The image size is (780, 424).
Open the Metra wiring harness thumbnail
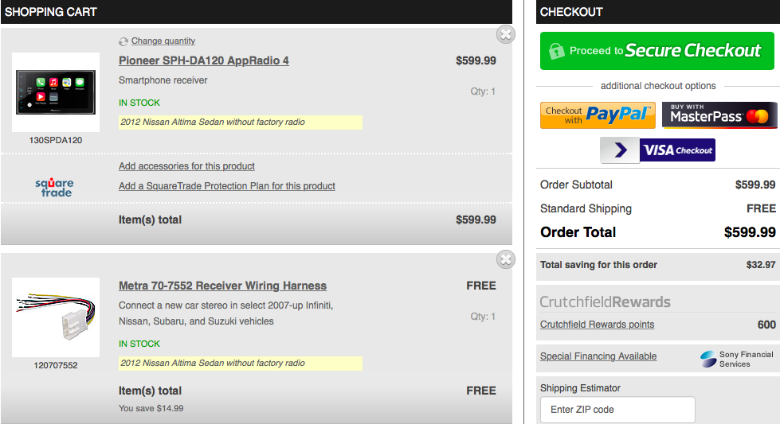point(56,317)
